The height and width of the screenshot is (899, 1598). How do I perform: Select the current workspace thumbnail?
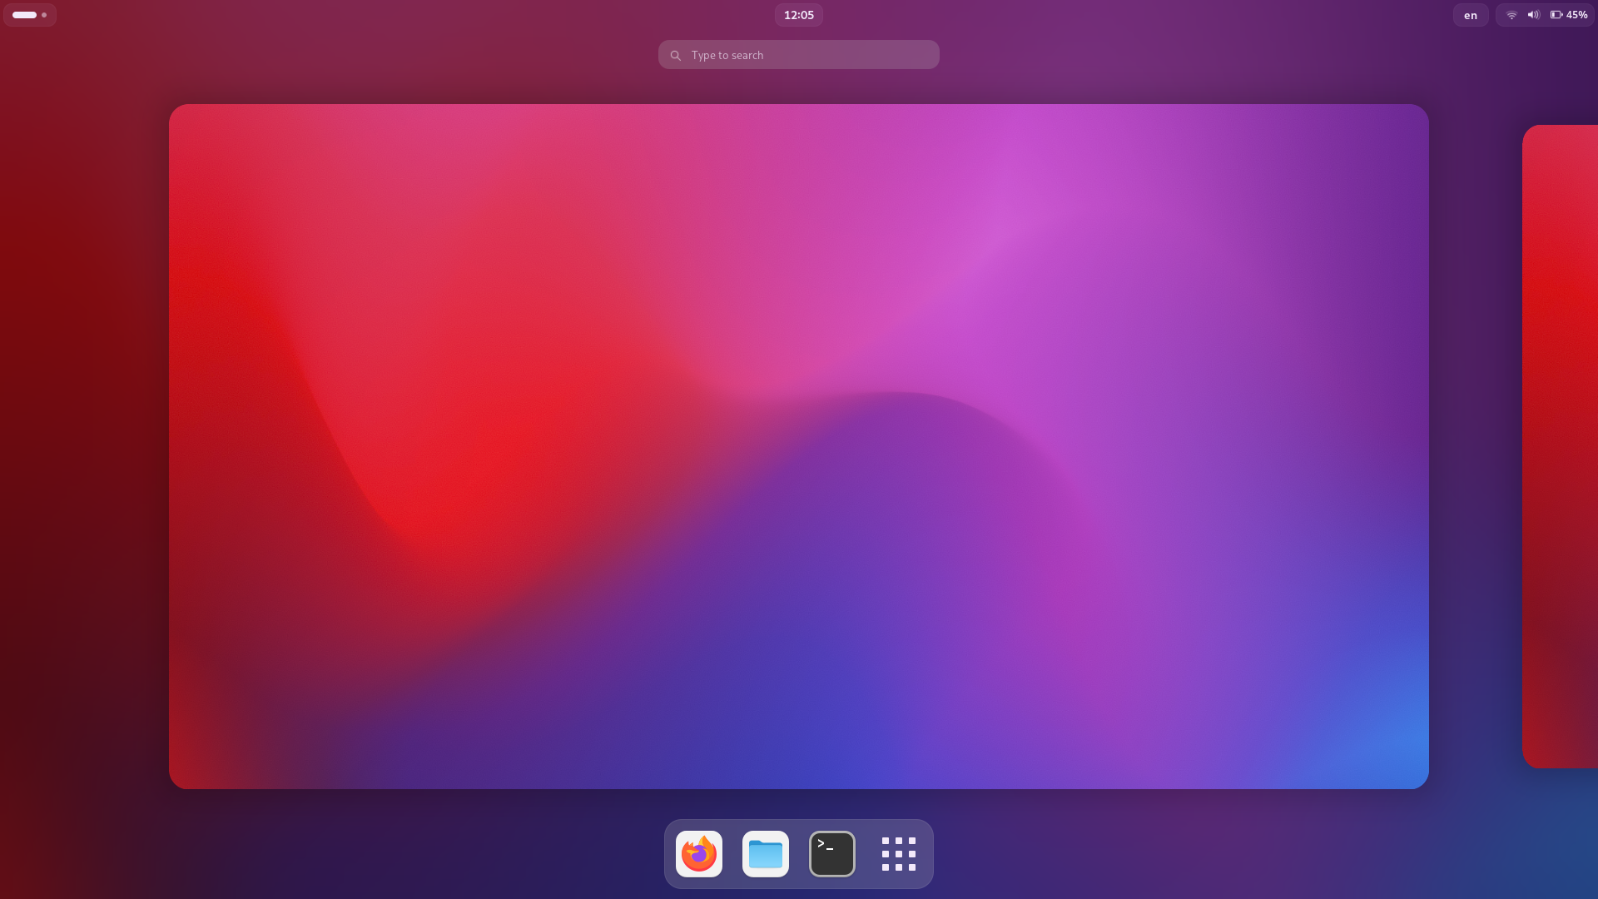799,446
